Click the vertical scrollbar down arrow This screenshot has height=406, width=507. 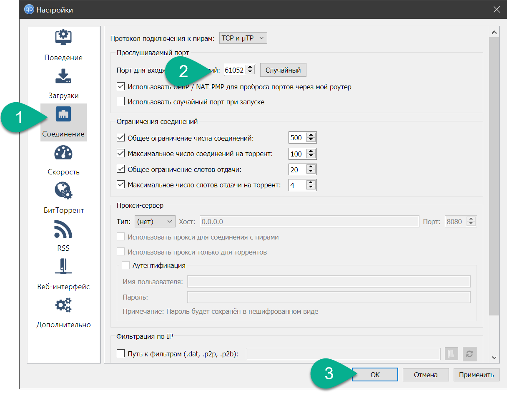pos(494,357)
